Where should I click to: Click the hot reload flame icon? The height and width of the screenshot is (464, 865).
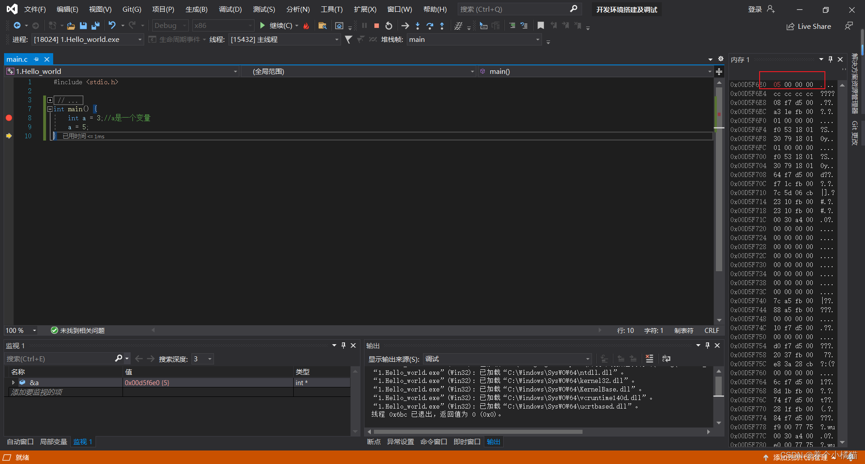pos(306,26)
